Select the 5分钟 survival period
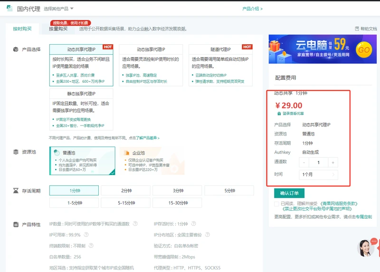The image size is (380, 272). click(x=229, y=191)
